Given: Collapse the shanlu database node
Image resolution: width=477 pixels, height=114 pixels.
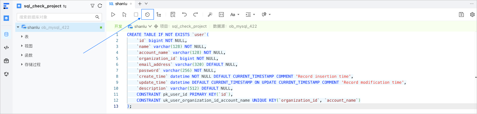Looking at the screenshot, I should 18,27.
